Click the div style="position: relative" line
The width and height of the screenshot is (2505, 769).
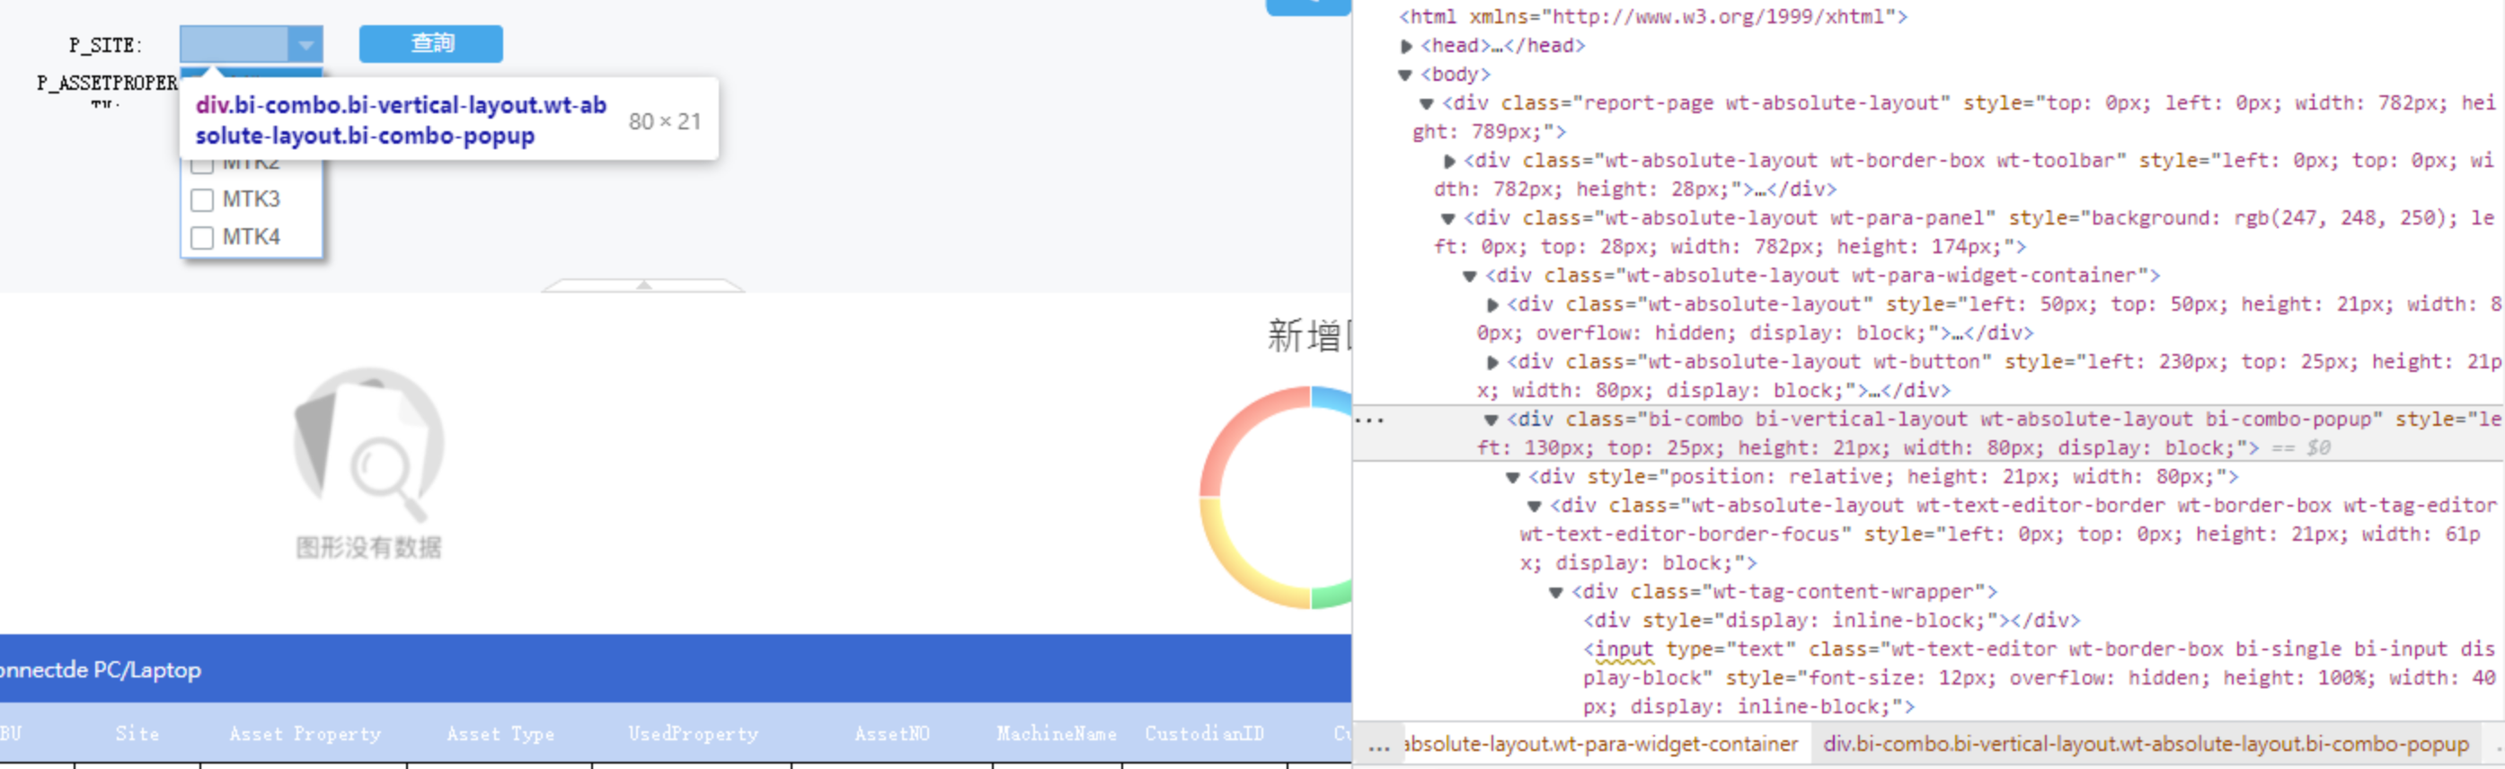click(x=1882, y=477)
